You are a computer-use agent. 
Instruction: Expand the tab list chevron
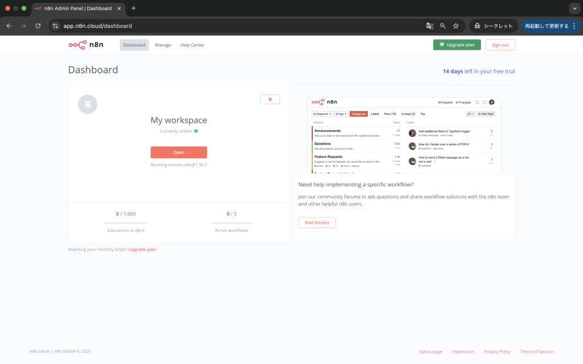click(x=574, y=8)
